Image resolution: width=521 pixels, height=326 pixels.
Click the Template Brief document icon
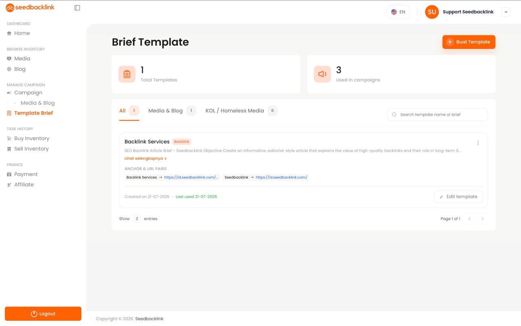point(9,113)
